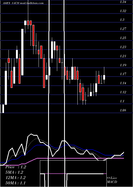Click the 1.34 price axis label
The height and width of the screenshot is (187, 133).
click(x=123, y=2)
